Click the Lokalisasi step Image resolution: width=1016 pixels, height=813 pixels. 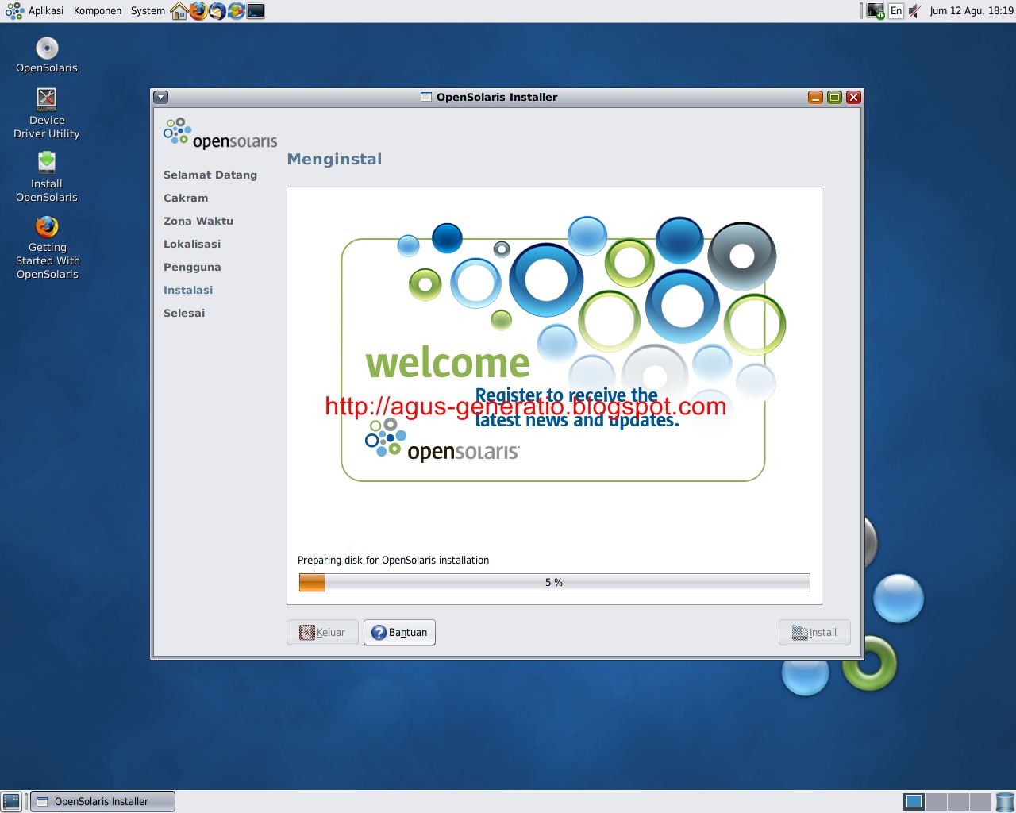pos(192,245)
